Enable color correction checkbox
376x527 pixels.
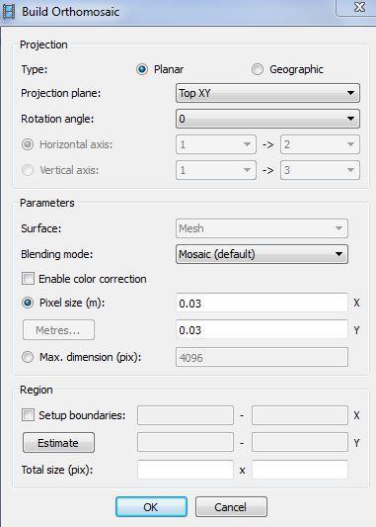coord(28,279)
